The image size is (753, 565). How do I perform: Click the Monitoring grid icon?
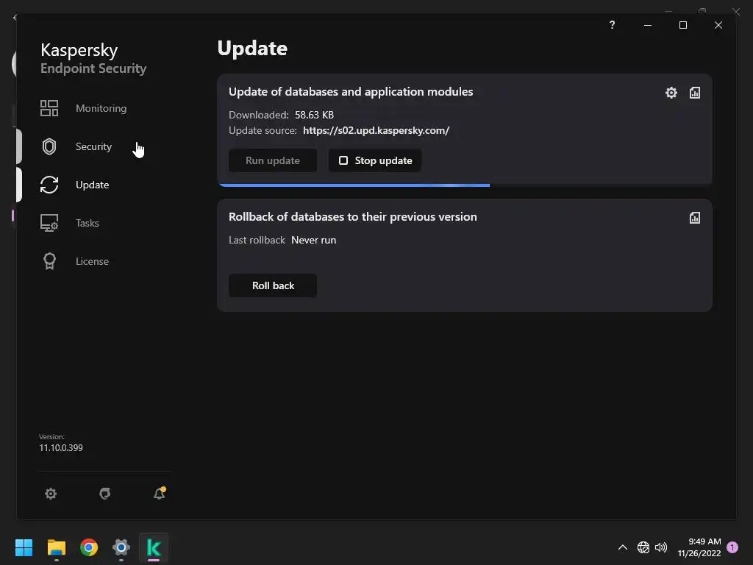coord(49,108)
